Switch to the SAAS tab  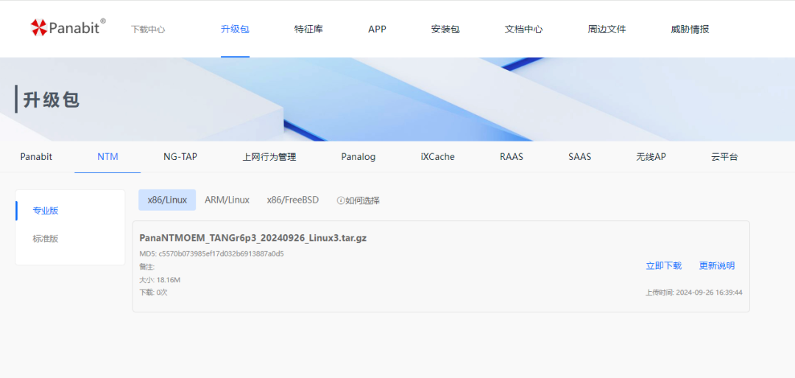(579, 157)
